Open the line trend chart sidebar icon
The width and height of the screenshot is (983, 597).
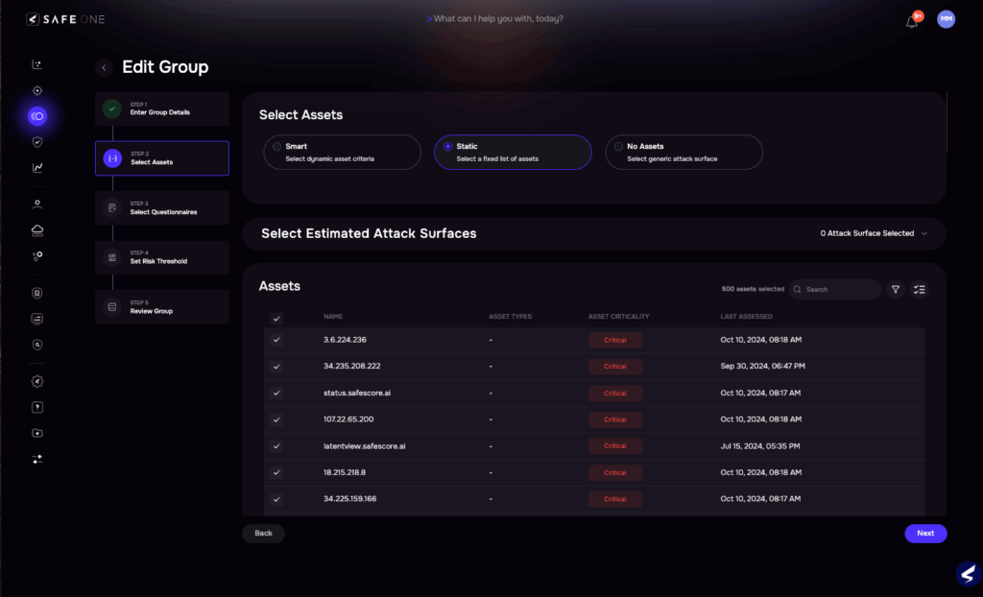click(x=37, y=167)
